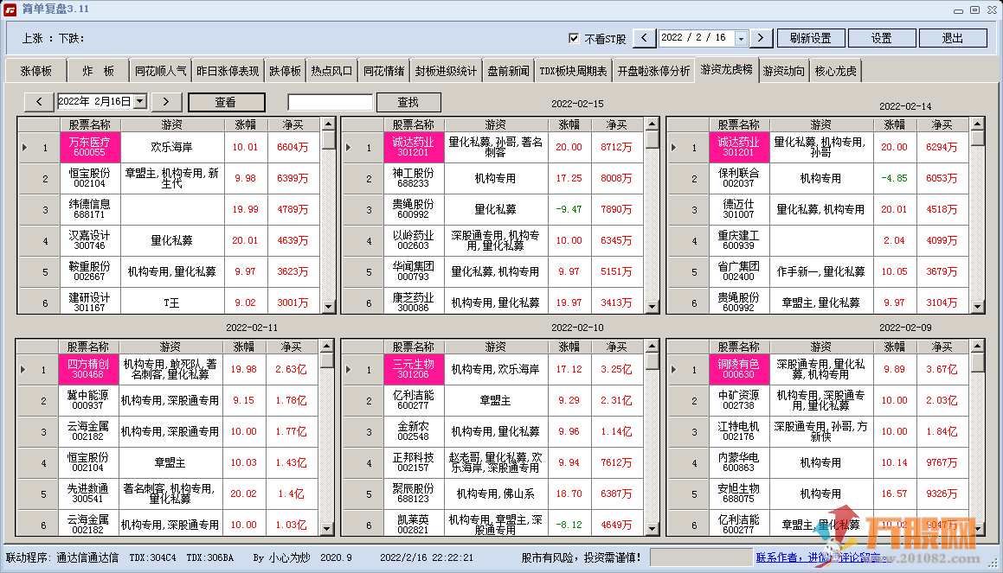
Task: Select stock 冀中能源 000937
Action: click(88, 400)
